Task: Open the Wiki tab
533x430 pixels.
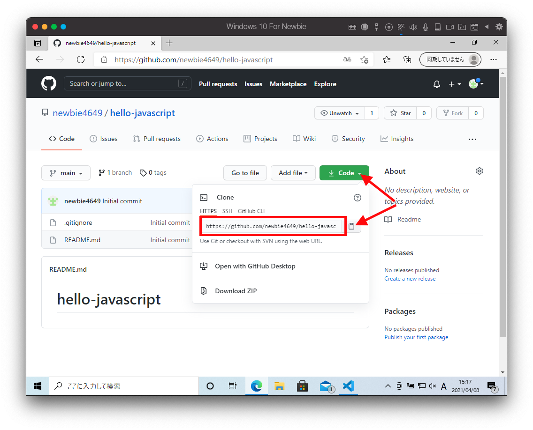Action: (x=304, y=139)
